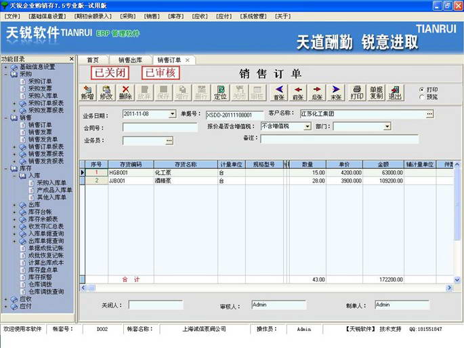Open the 业务日期 date dropdown

tap(172, 114)
